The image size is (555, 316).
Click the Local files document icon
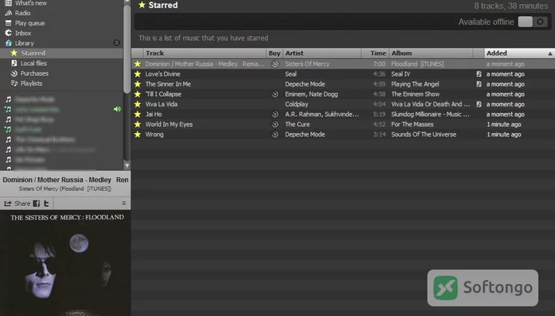coord(14,63)
